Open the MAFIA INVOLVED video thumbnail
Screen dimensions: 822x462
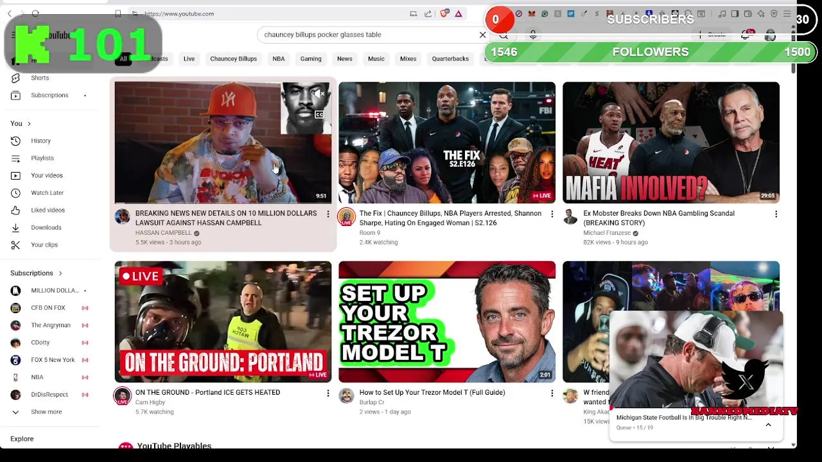point(671,142)
